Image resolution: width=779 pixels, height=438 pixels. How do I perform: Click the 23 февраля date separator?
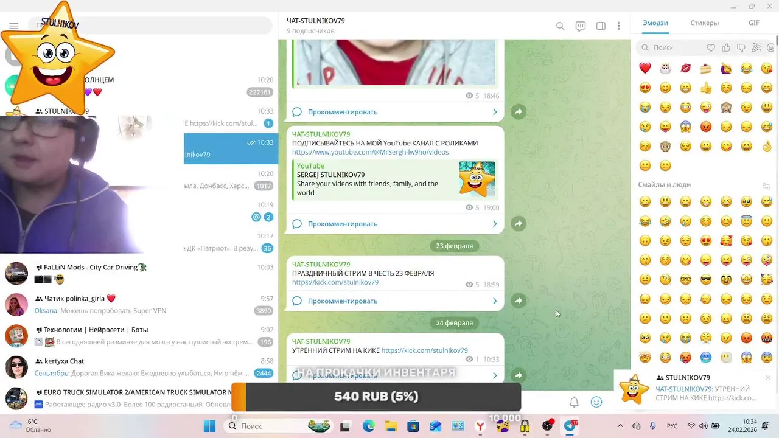454,246
